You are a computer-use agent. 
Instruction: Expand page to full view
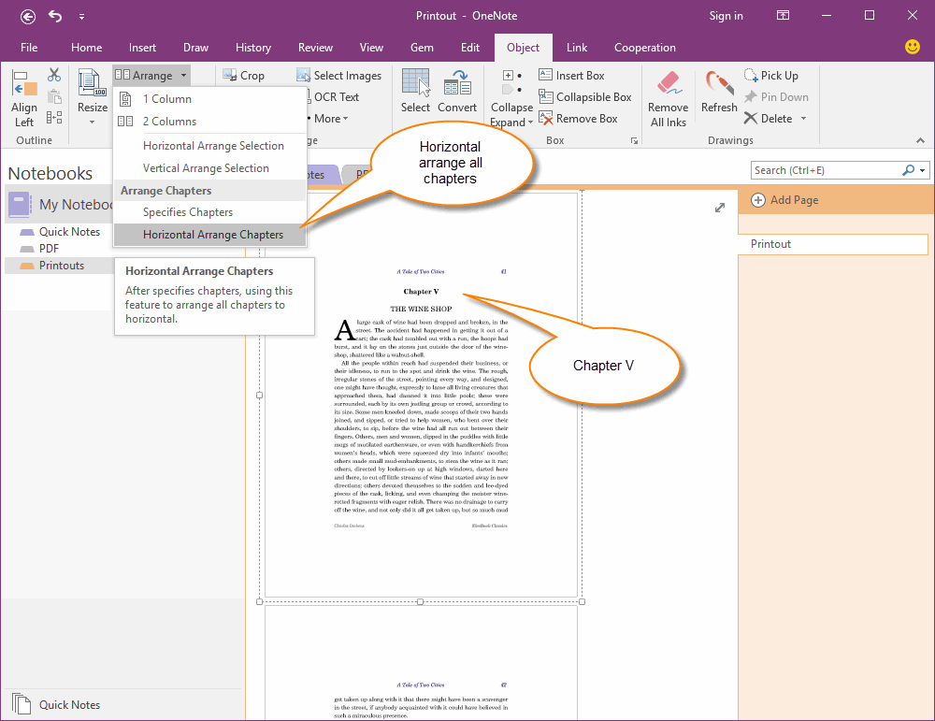[x=720, y=208]
